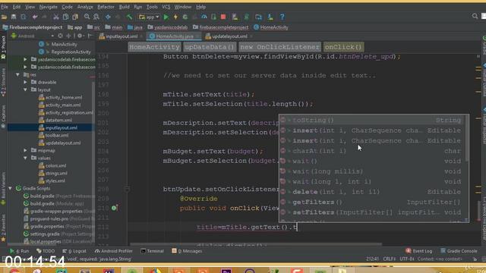Open the Profile app gauge icon

point(204,17)
